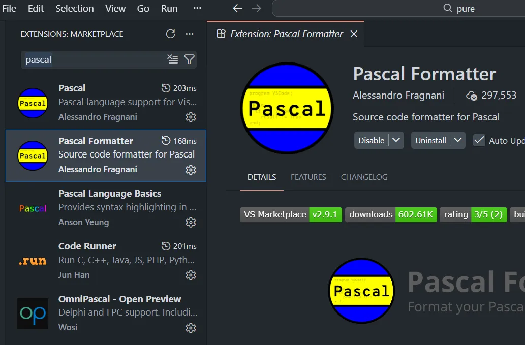Open Alessandro Fragnani publisher link
The width and height of the screenshot is (525, 345).
click(x=398, y=95)
